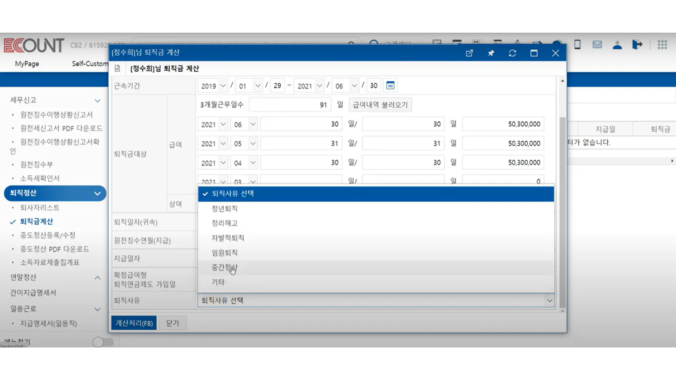This screenshot has width=676, height=380.
Task: Open the start month 01 dropdown
Action: point(249,86)
